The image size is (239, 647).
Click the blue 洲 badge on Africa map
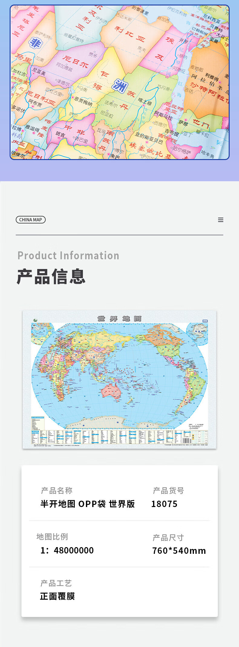(120, 85)
